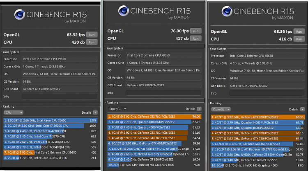Select ranking row Intel Core i7-3770 CPU
Screen dimensions: 308x171
coord(51,136)
